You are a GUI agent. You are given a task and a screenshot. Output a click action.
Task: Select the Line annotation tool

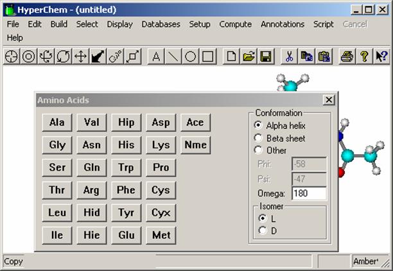tap(173, 57)
